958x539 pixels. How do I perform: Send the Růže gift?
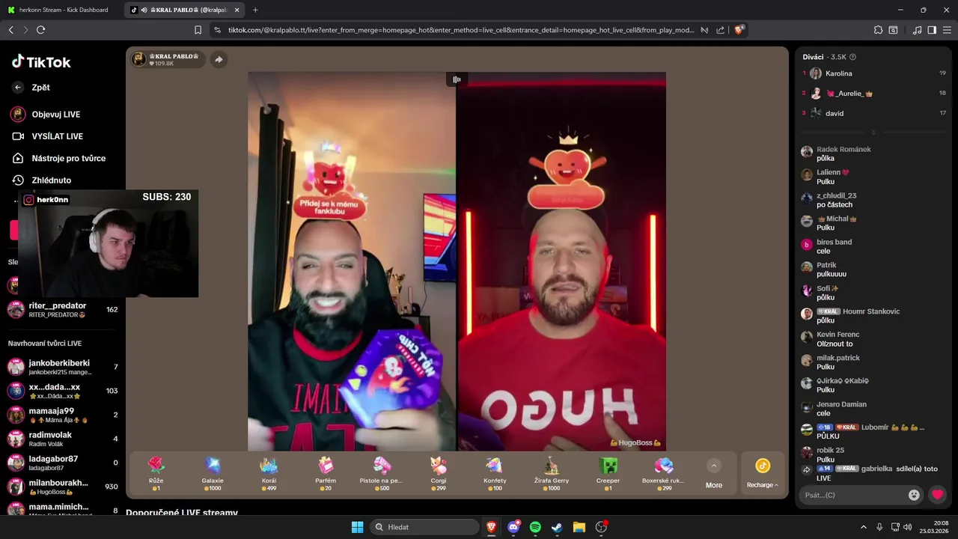[x=156, y=474]
